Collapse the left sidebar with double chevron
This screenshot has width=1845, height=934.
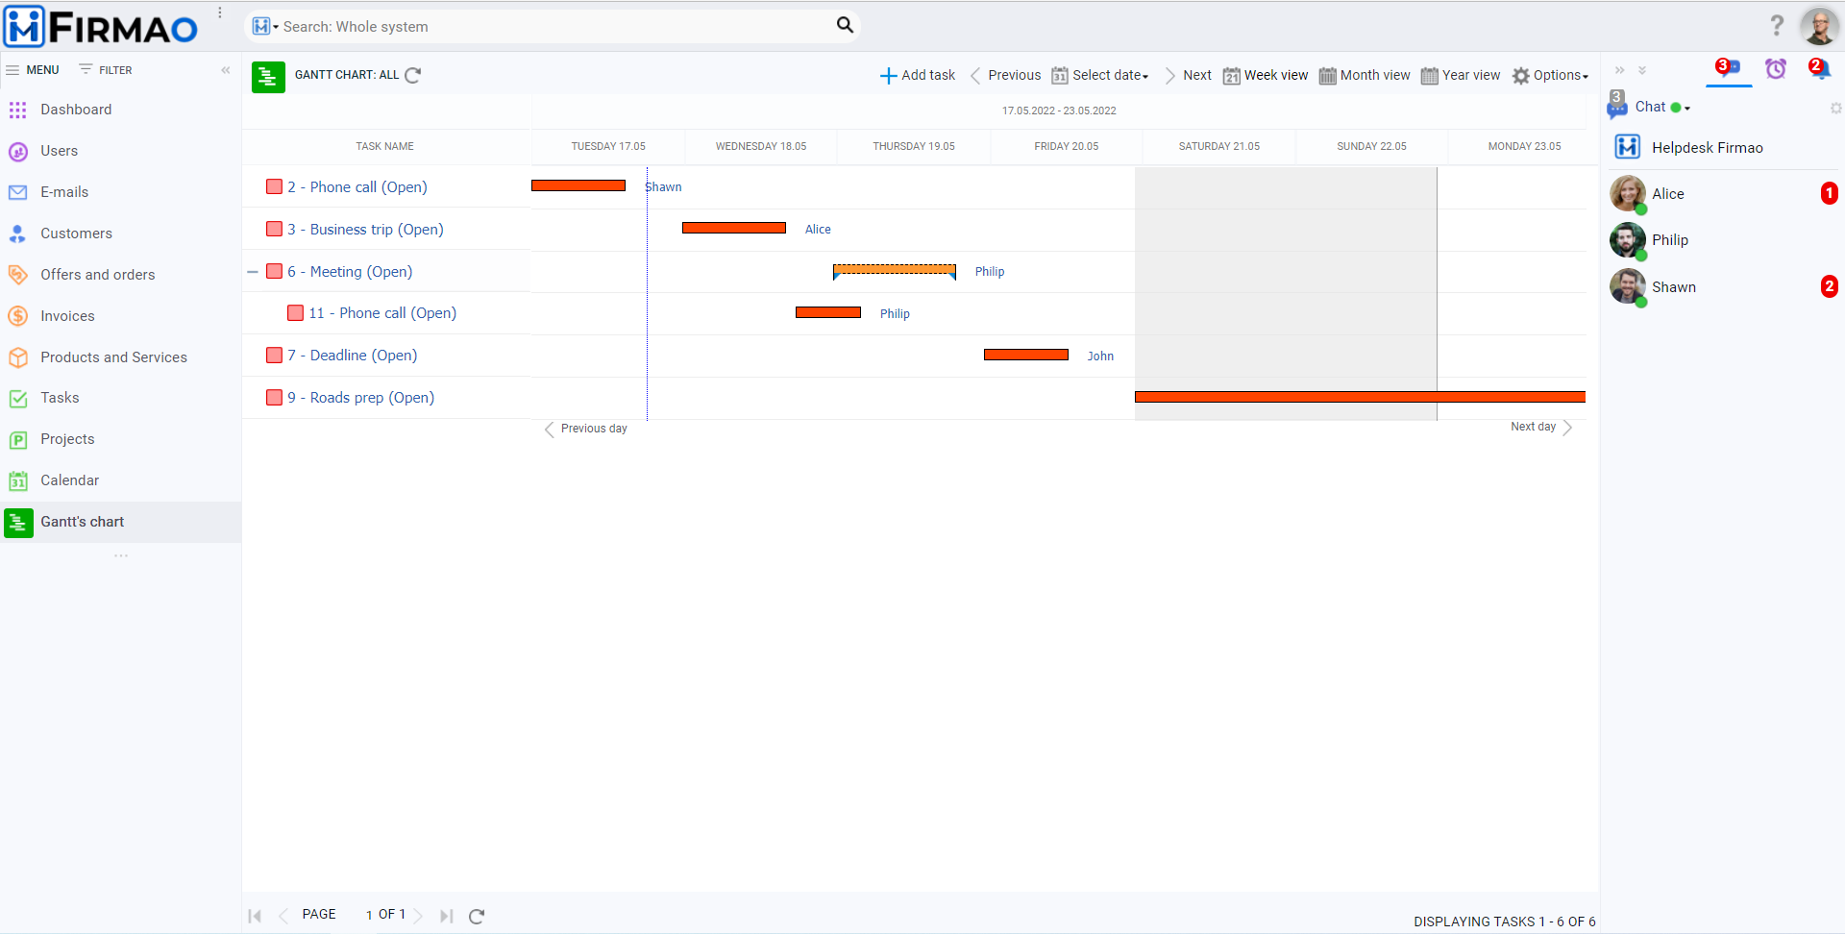point(226,70)
